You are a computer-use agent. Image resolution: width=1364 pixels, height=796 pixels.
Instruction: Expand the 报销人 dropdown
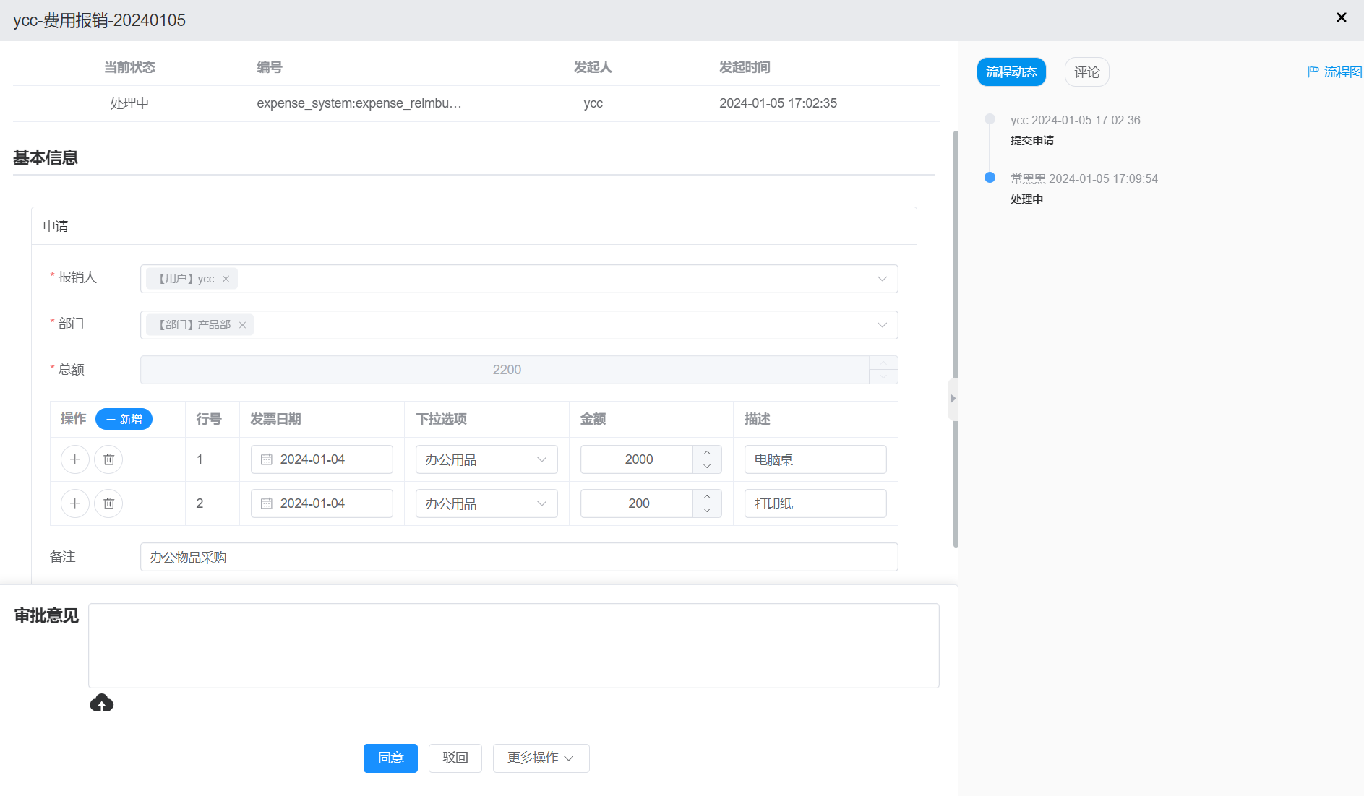pyautogui.click(x=882, y=279)
